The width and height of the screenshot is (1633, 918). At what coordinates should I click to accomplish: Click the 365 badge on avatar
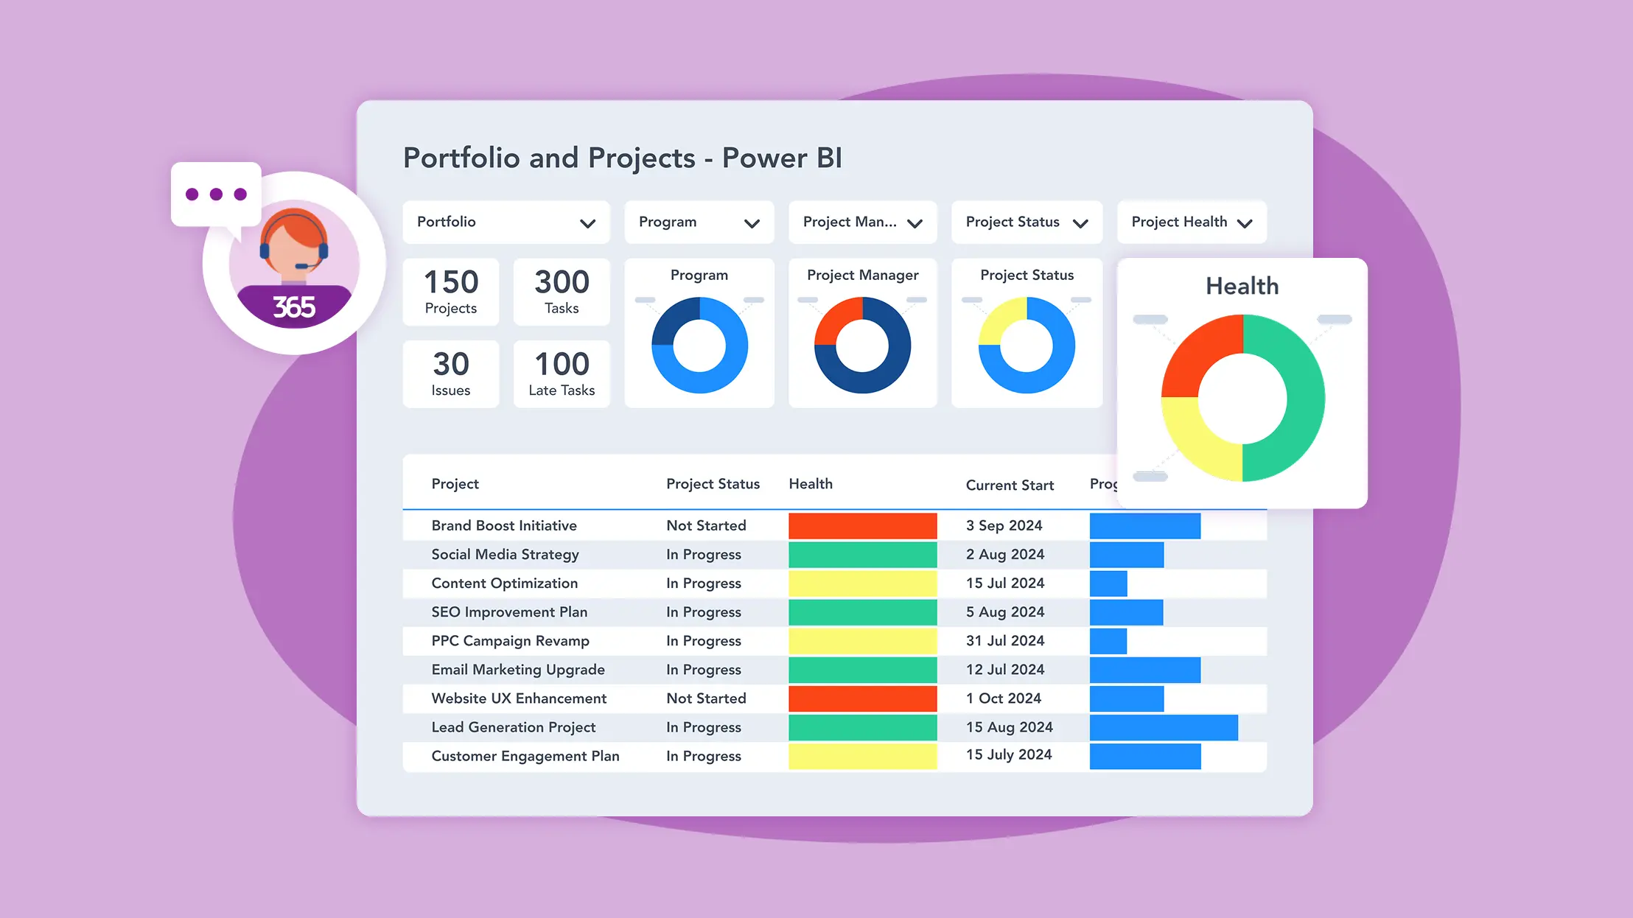[x=294, y=307]
